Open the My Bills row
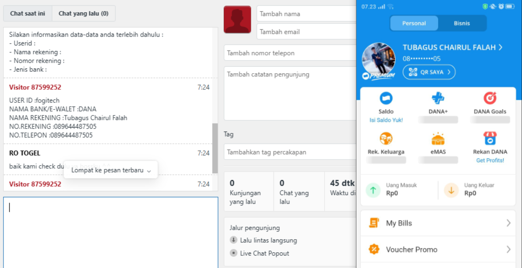The width and height of the screenshot is (522, 268). (x=438, y=223)
